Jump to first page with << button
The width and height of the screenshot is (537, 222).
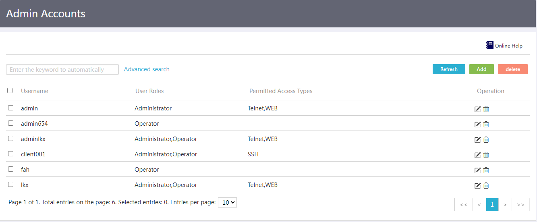[463, 205]
